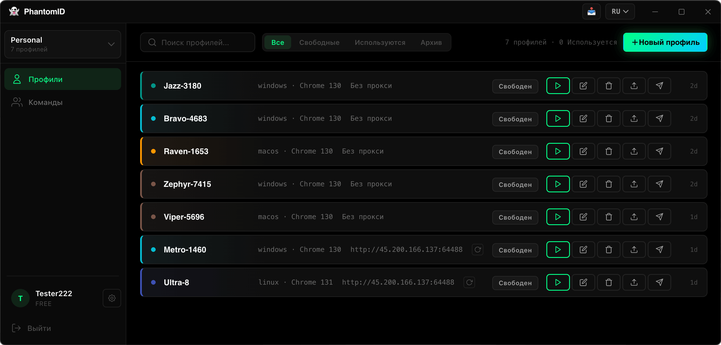Open the Профили section in sidebar

click(x=45, y=79)
